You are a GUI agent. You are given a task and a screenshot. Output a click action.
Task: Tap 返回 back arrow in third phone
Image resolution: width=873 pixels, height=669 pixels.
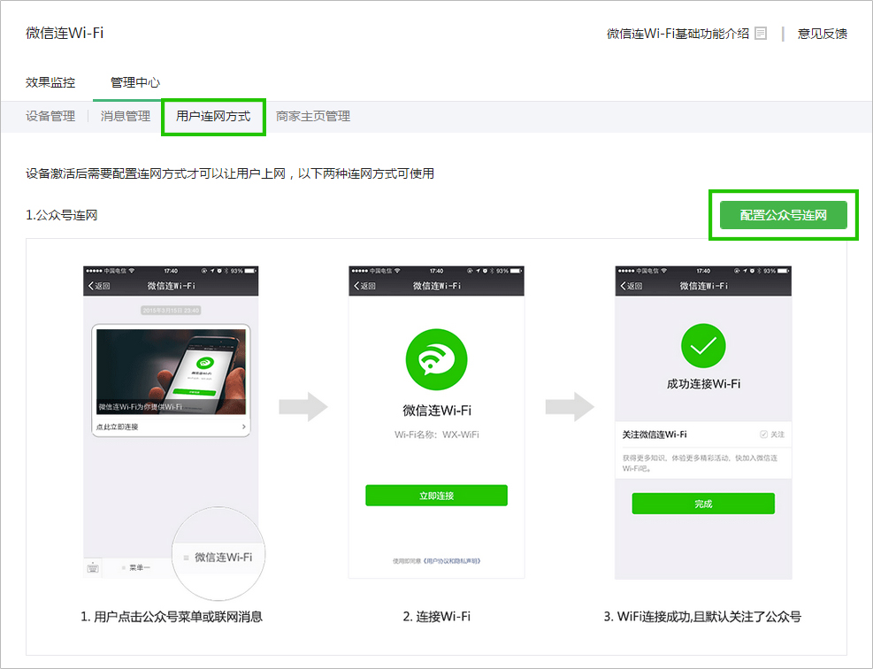(x=631, y=286)
